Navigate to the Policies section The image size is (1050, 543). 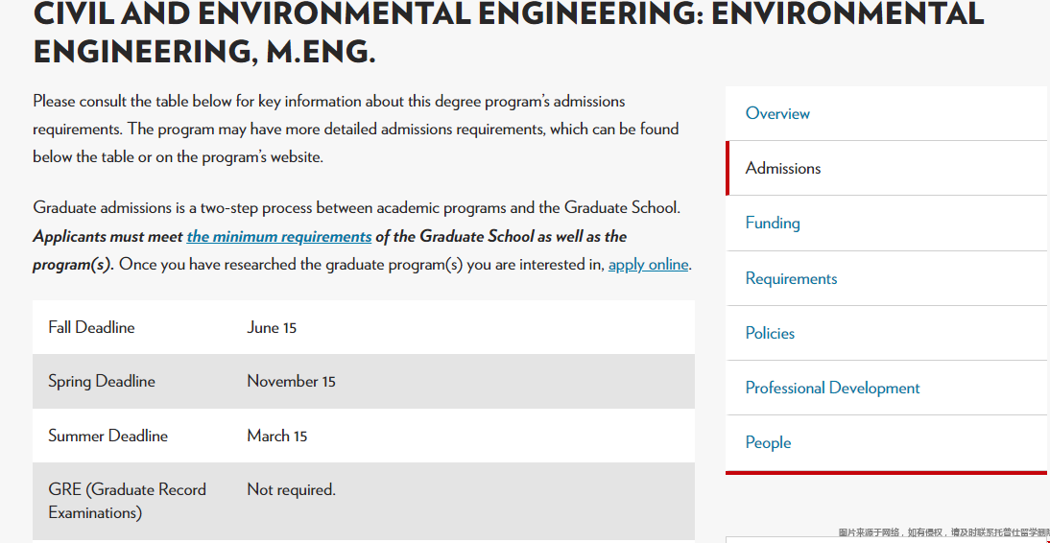tap(770, 333)
